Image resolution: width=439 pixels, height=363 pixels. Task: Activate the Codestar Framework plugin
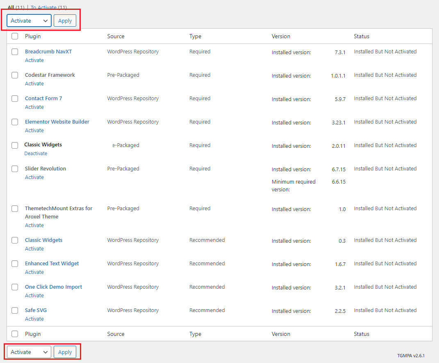[x=34, y=84]
